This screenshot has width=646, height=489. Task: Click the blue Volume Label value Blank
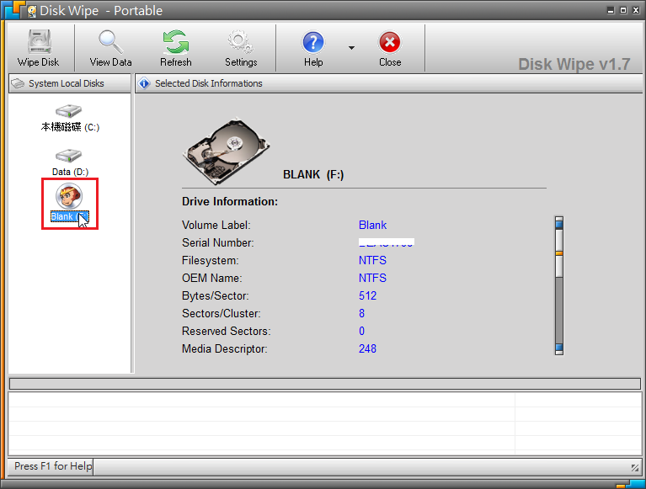(372, 225)
